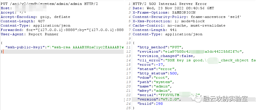Click the highlighted version v7.2.0 line
This screenshot has height=110, width=256.
pos(194,99)
